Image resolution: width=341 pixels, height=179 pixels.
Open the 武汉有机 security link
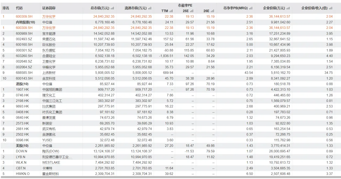coord(49,129)
